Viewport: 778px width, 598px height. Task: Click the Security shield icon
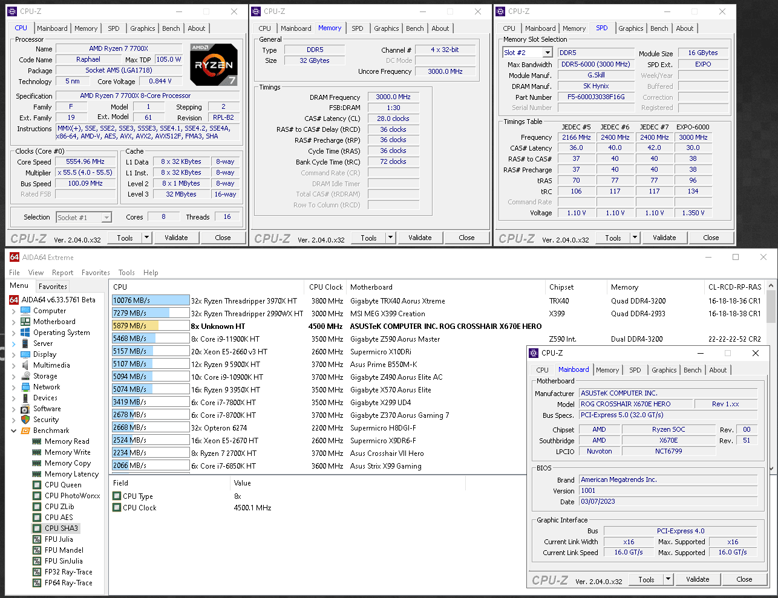25,420
